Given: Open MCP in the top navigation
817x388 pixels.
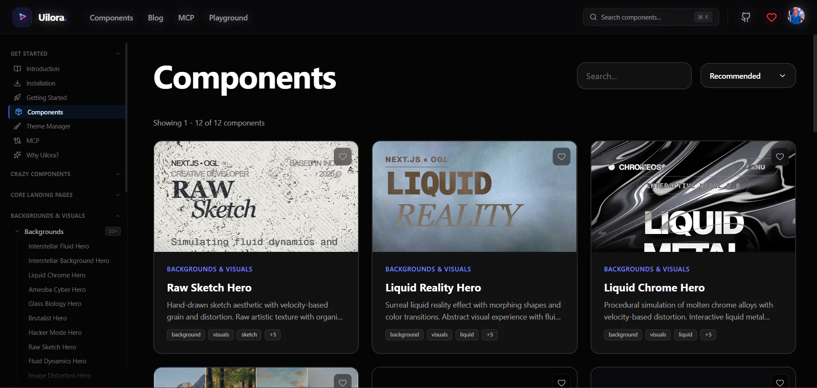Looking at the screenshot, I should click(186, 17).
